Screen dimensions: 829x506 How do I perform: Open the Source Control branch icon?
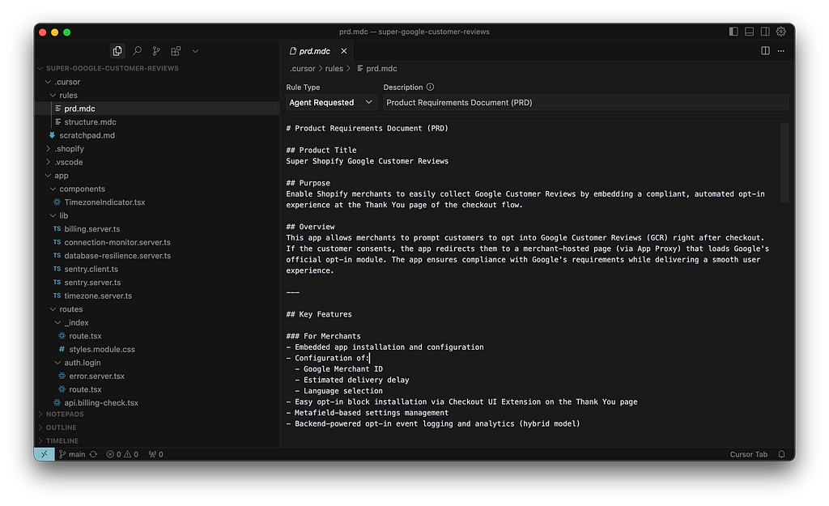pos(156,51)
